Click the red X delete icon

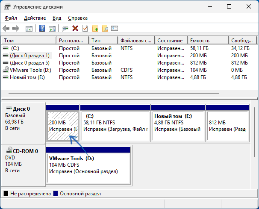[75, 28]
